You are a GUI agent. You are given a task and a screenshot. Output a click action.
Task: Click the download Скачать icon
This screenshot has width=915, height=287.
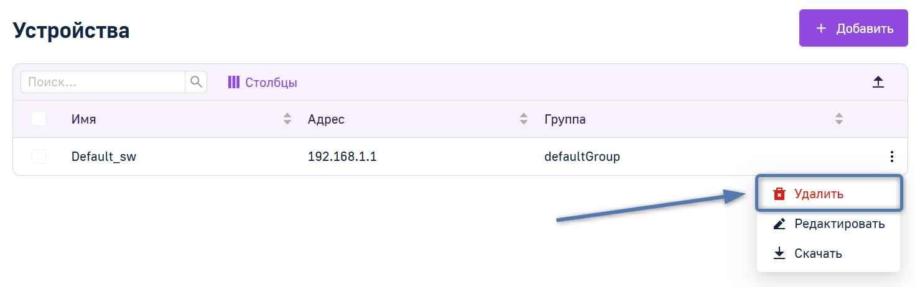779,253
